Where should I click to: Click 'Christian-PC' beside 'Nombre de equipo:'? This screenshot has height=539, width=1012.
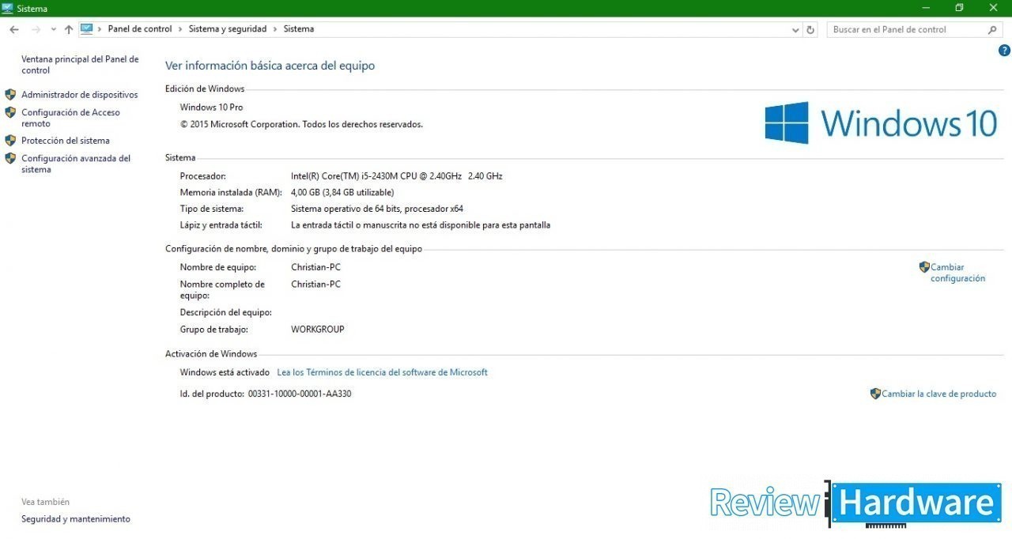pyautogui.click(x=315, y=267)
